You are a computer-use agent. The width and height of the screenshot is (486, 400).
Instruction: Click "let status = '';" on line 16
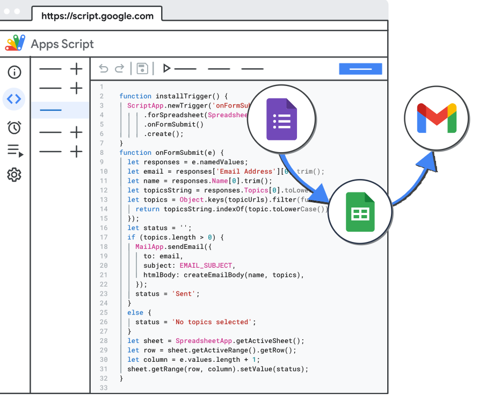point(159,228)
